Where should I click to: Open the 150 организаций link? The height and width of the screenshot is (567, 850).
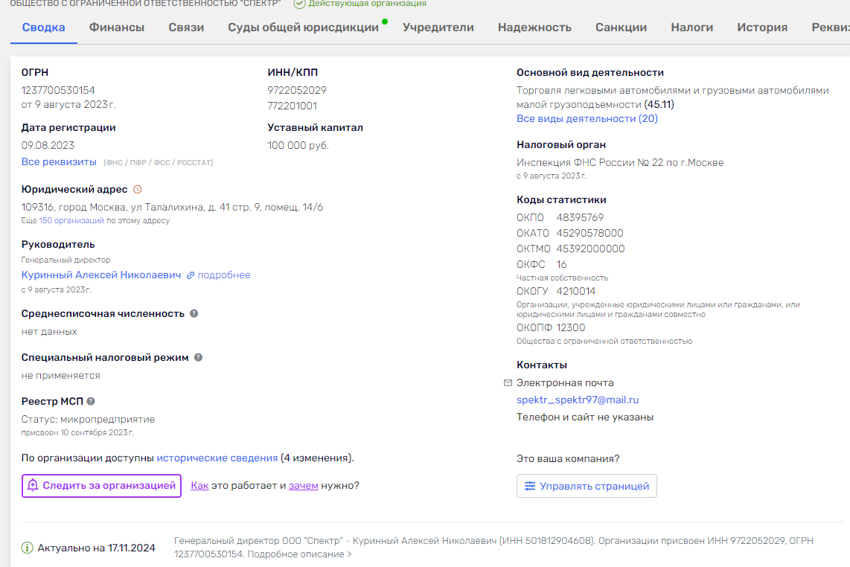pos(71,220)
